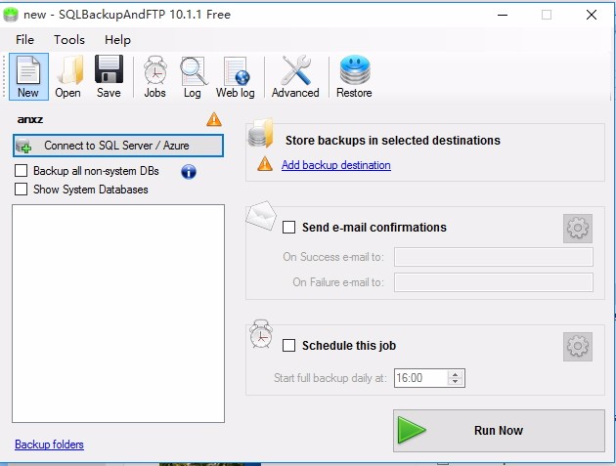View the Log magnifier icon
616x466 pixels.
coord(193,76)
